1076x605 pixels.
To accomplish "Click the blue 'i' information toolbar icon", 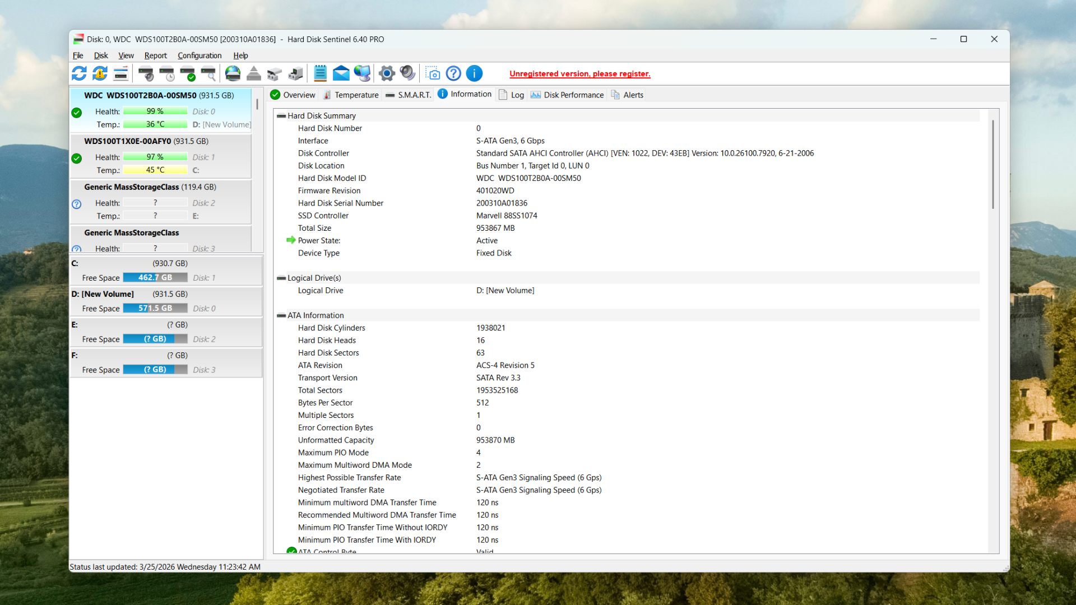I will (x=474, y=73).
